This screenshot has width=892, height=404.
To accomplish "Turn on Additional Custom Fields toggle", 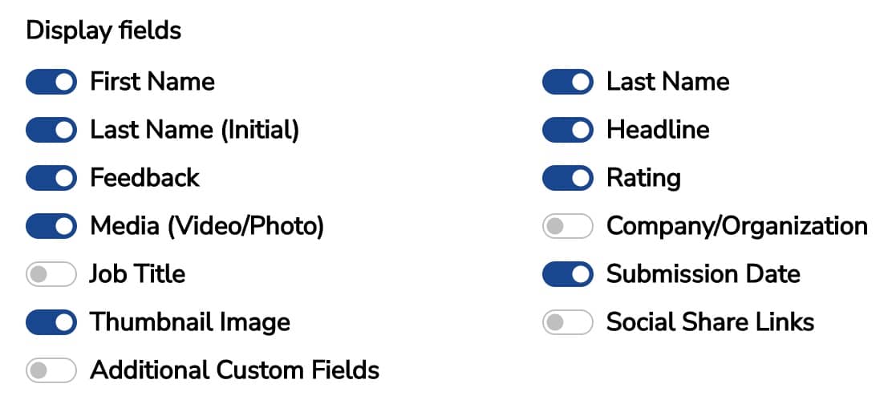I will point(51,370).
